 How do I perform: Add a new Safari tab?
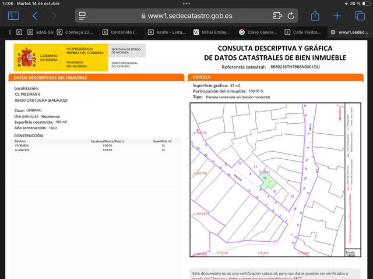coord(337,16)
